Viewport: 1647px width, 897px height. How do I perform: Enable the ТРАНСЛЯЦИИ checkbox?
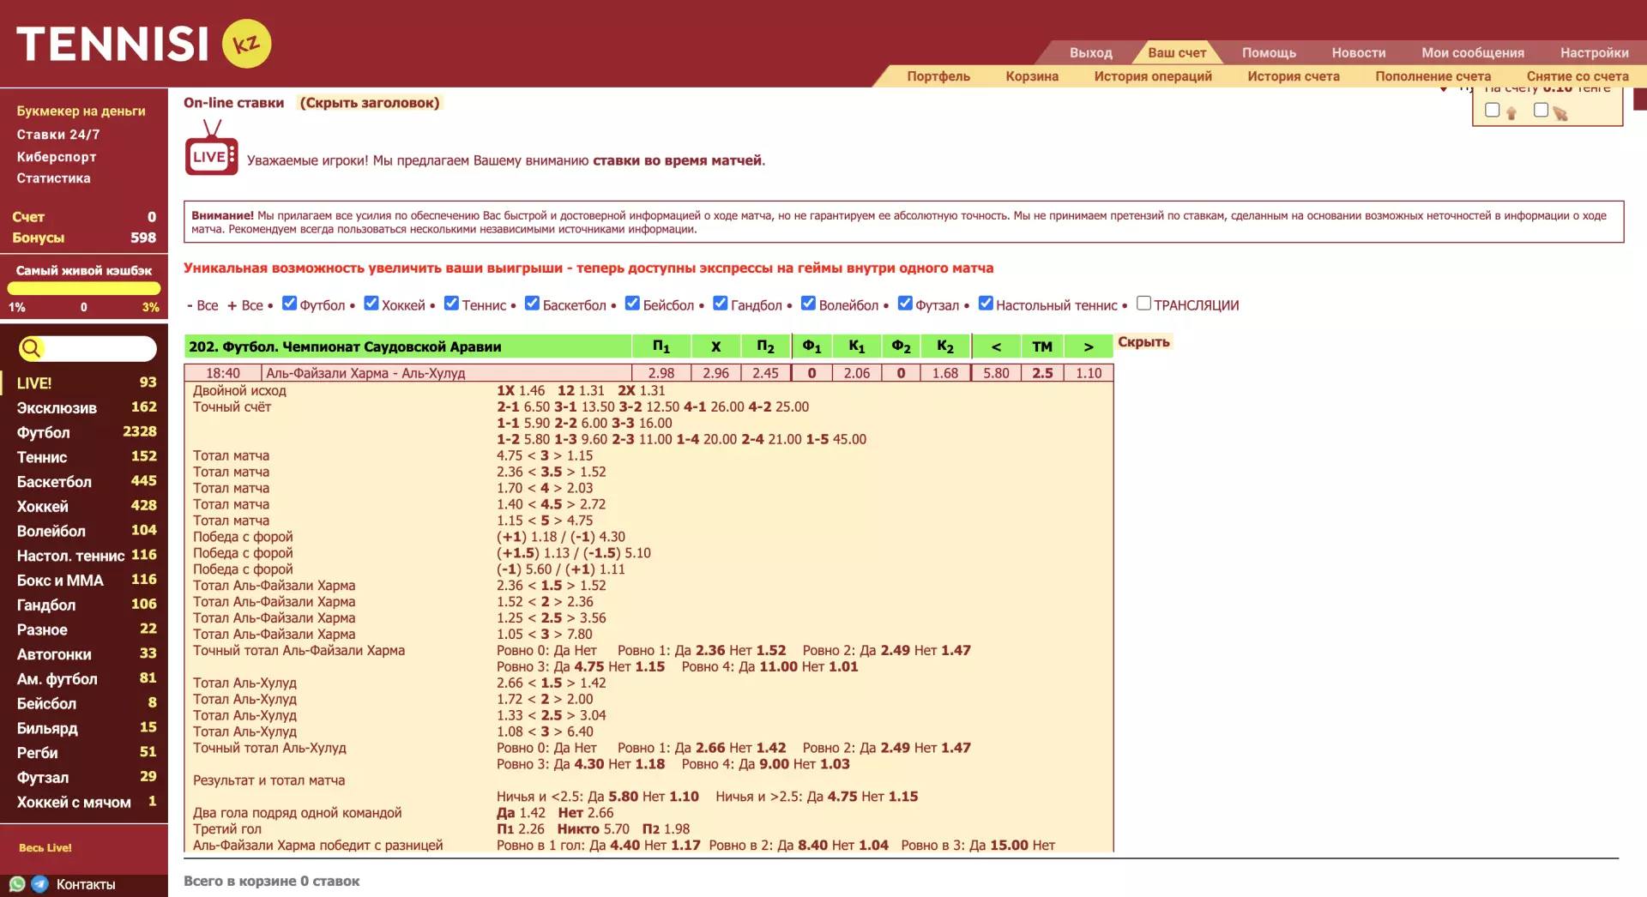point(1143,303)
